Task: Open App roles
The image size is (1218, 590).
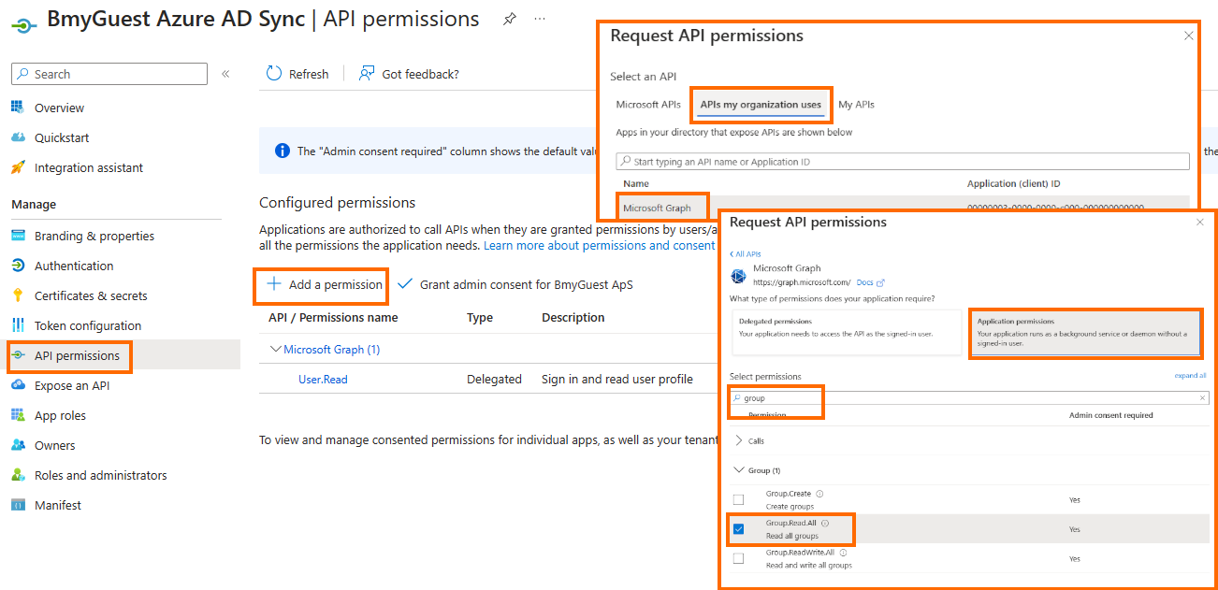Action: pyautogui.click(x=60, y=415)
